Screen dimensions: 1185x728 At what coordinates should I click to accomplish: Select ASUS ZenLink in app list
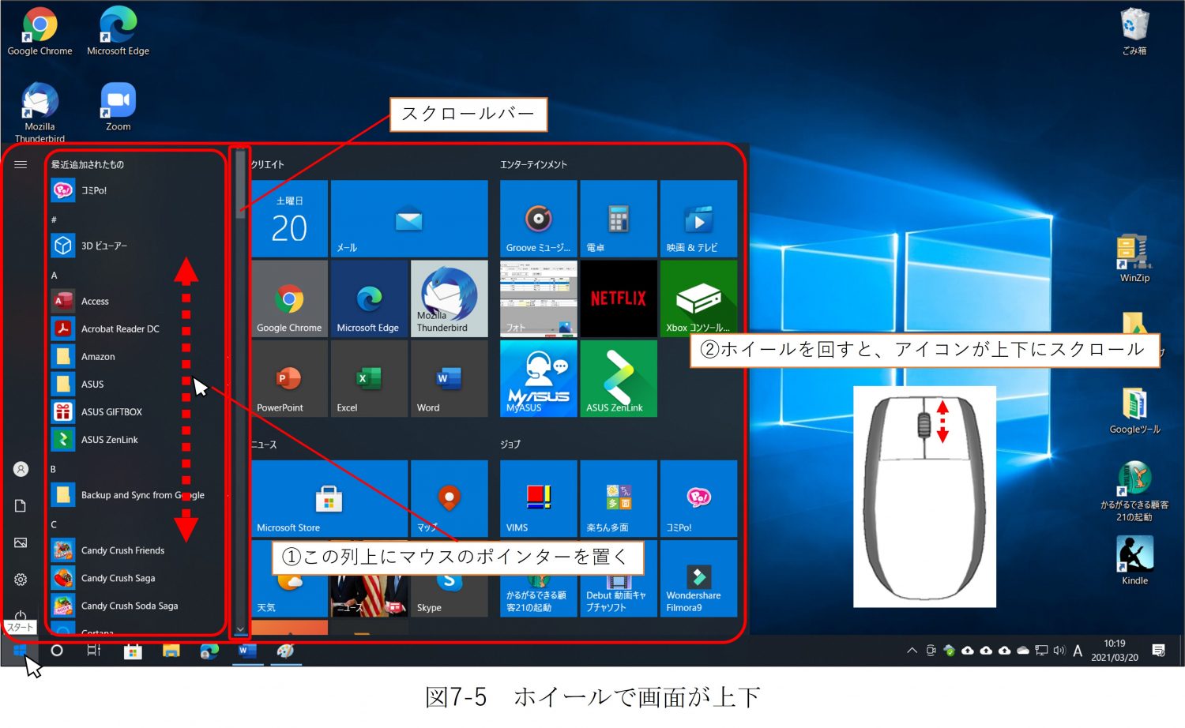137,439
